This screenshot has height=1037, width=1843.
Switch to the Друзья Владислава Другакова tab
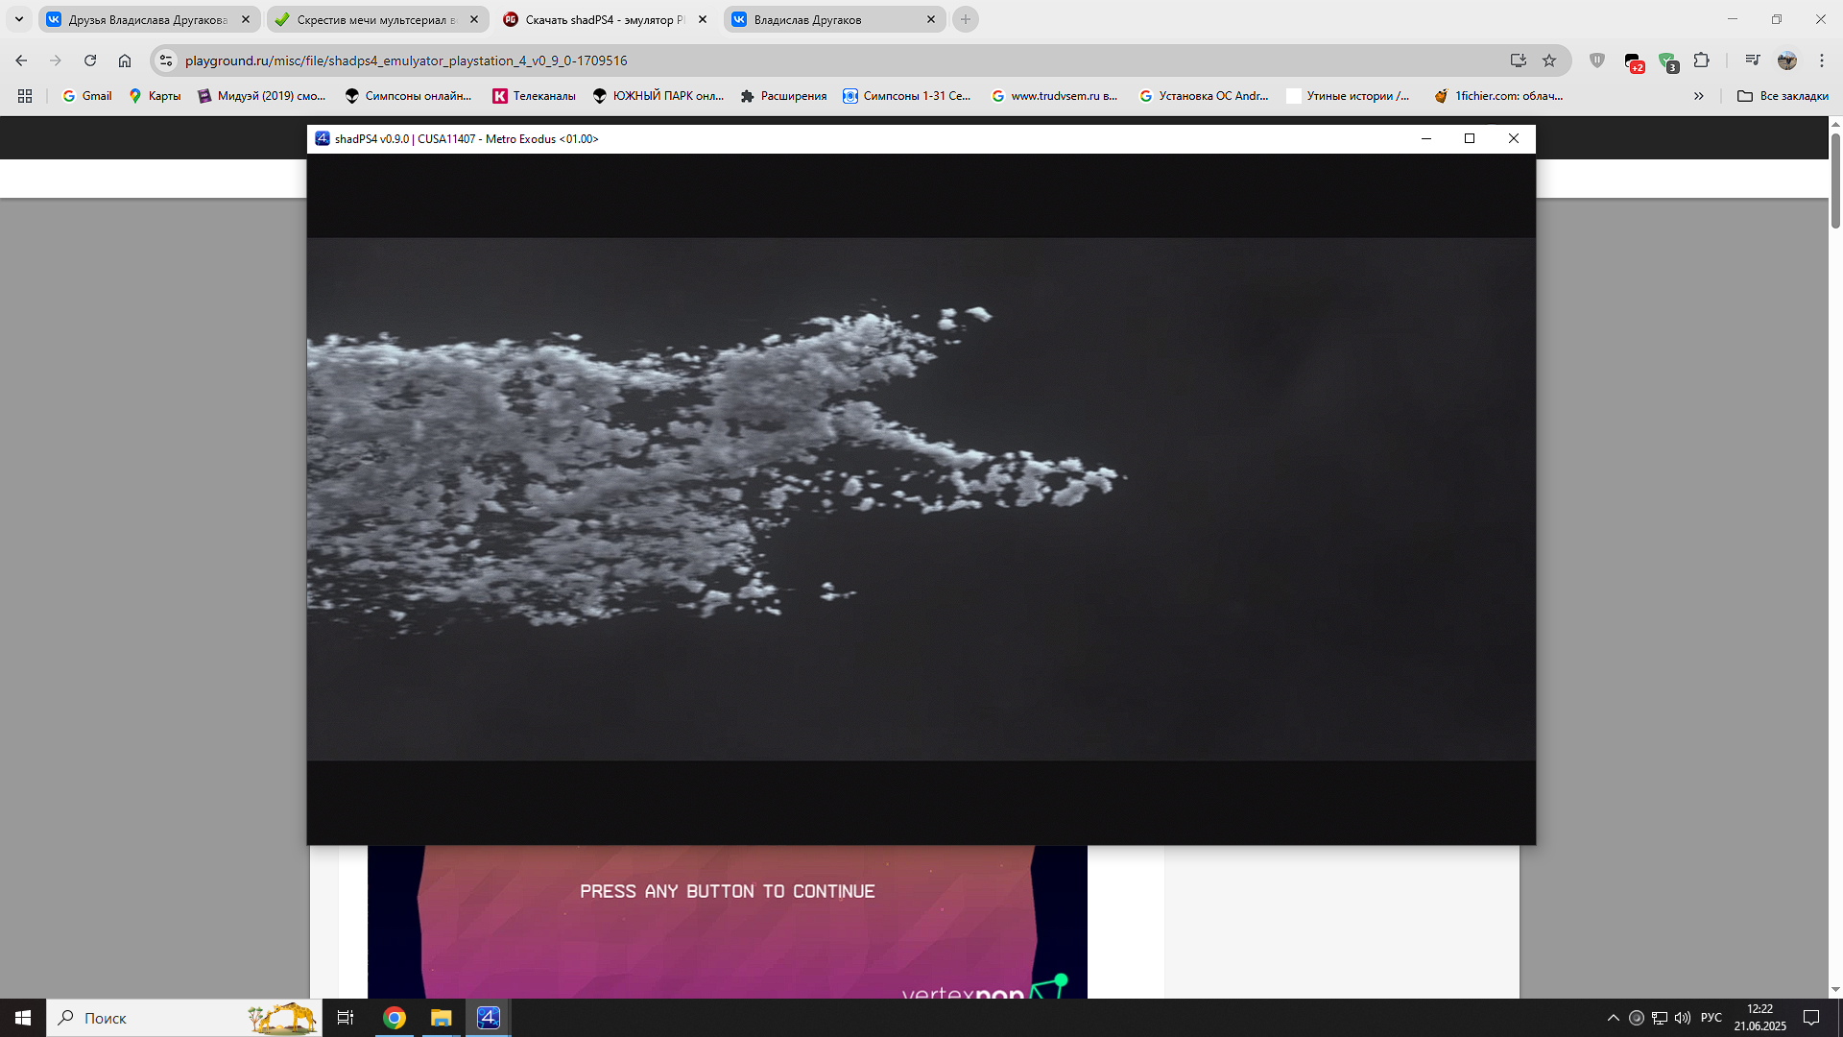pyautogui.click(x=149, y=19)
